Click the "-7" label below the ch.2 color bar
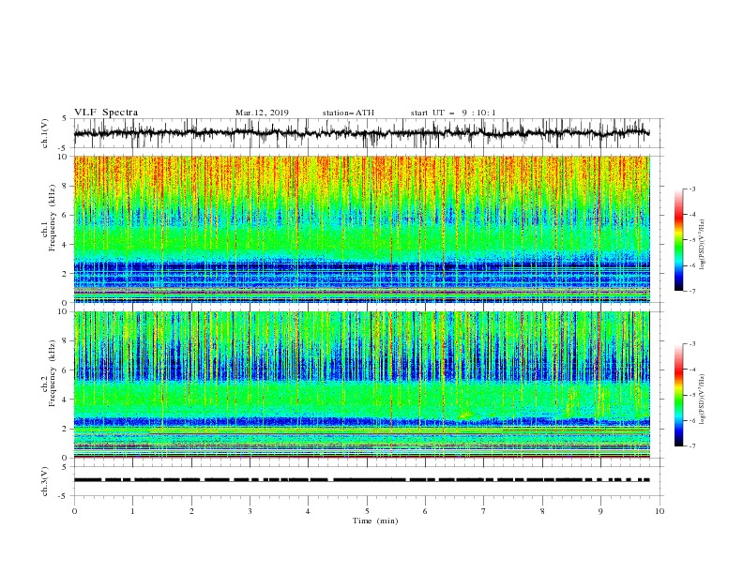The image size is (743, 574). (691, 446)
